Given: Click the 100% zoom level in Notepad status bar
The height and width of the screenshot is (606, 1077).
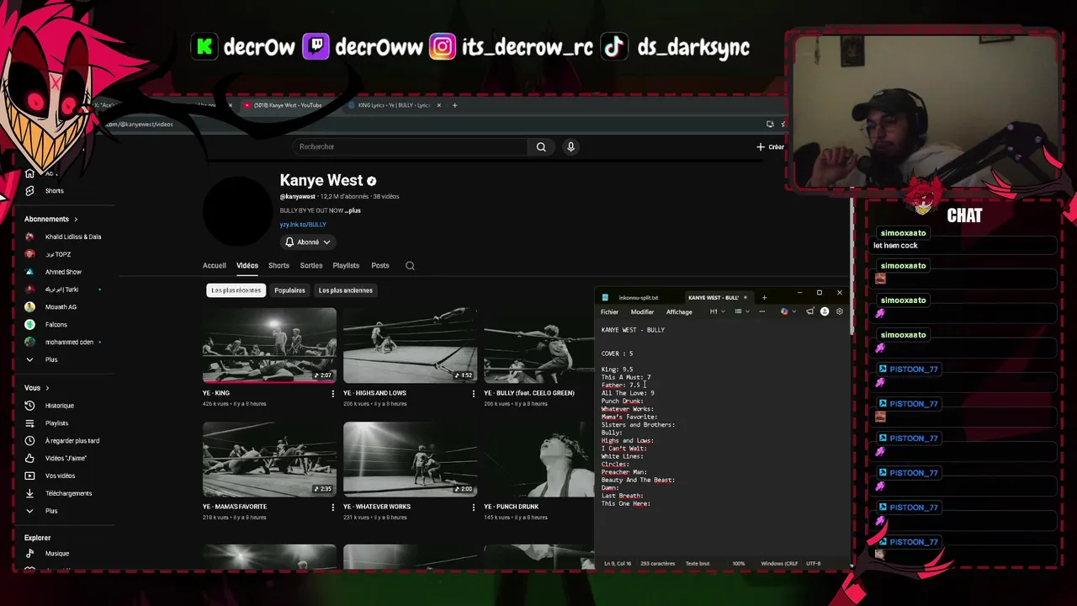Looking at the screenshot, I should point(739,563).
